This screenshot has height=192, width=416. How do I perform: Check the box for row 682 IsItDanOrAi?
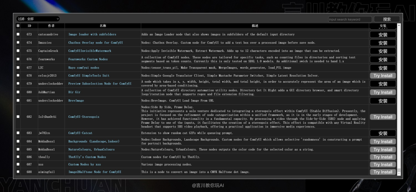click(18, 117)
